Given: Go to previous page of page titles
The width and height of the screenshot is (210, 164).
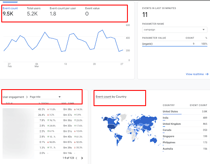Looking at the screenshot, I should (x=77, y=158).
